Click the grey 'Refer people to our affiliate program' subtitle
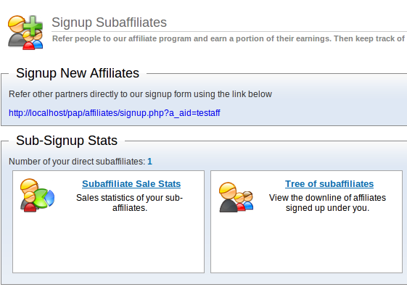The height and width of the screenshot is (287, 407). click(229, 38)
